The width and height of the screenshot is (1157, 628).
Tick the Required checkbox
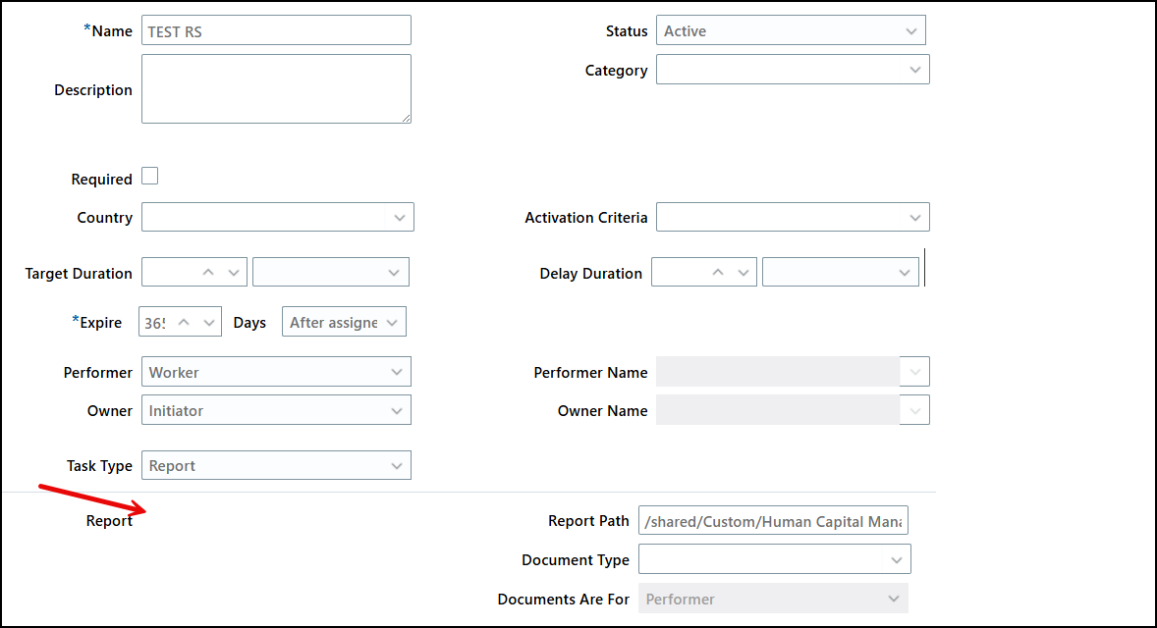point(150,177)
